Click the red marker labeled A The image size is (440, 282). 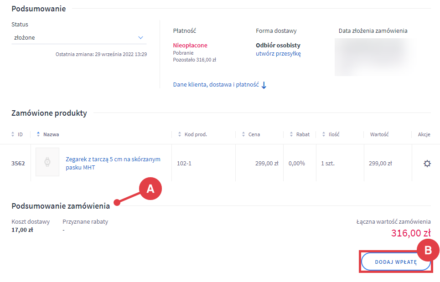point(150,189)
